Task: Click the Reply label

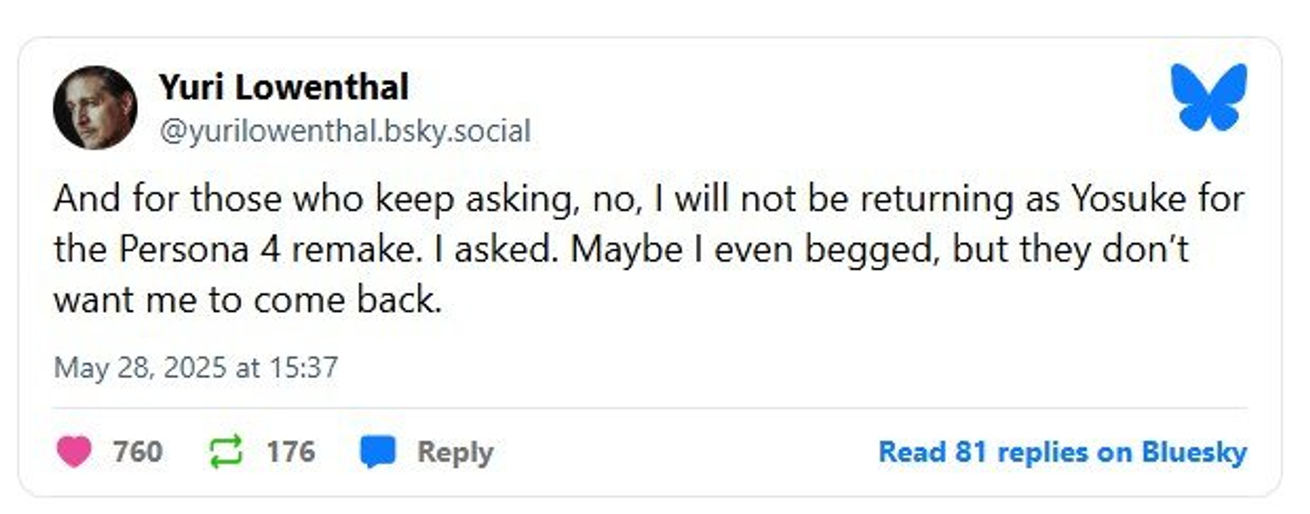Action: click(x=455, y=452)
